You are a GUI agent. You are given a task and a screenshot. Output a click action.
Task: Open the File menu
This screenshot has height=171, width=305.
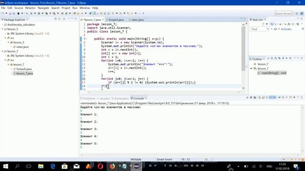pyautogui.click(x=3, y=8)
